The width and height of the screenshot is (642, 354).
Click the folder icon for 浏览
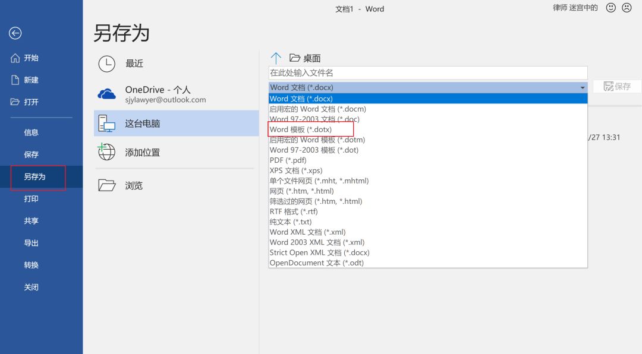(x=107, y=185)
